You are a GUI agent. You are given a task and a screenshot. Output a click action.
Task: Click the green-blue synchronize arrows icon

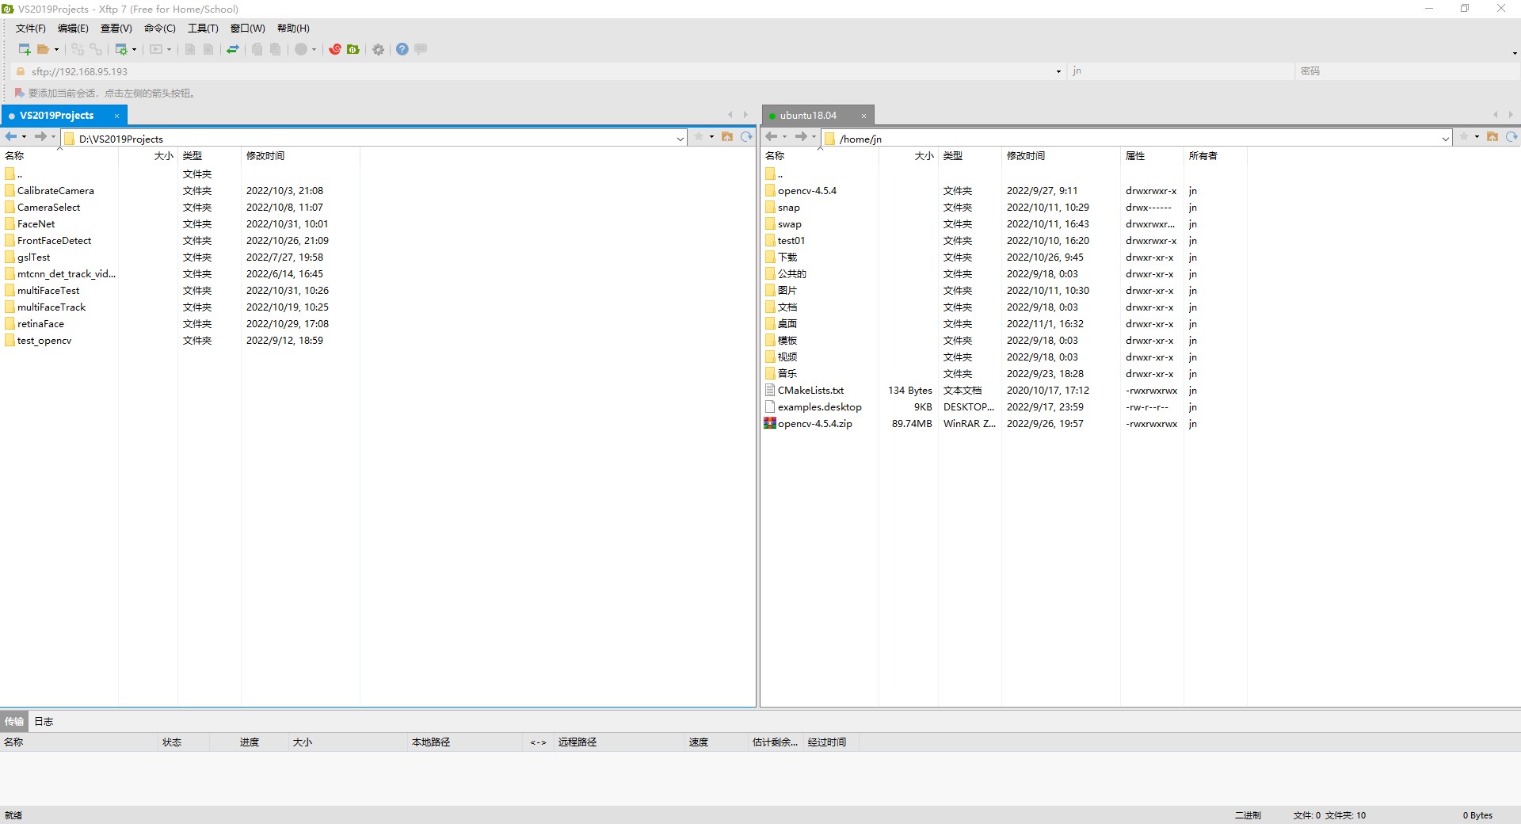233,49
